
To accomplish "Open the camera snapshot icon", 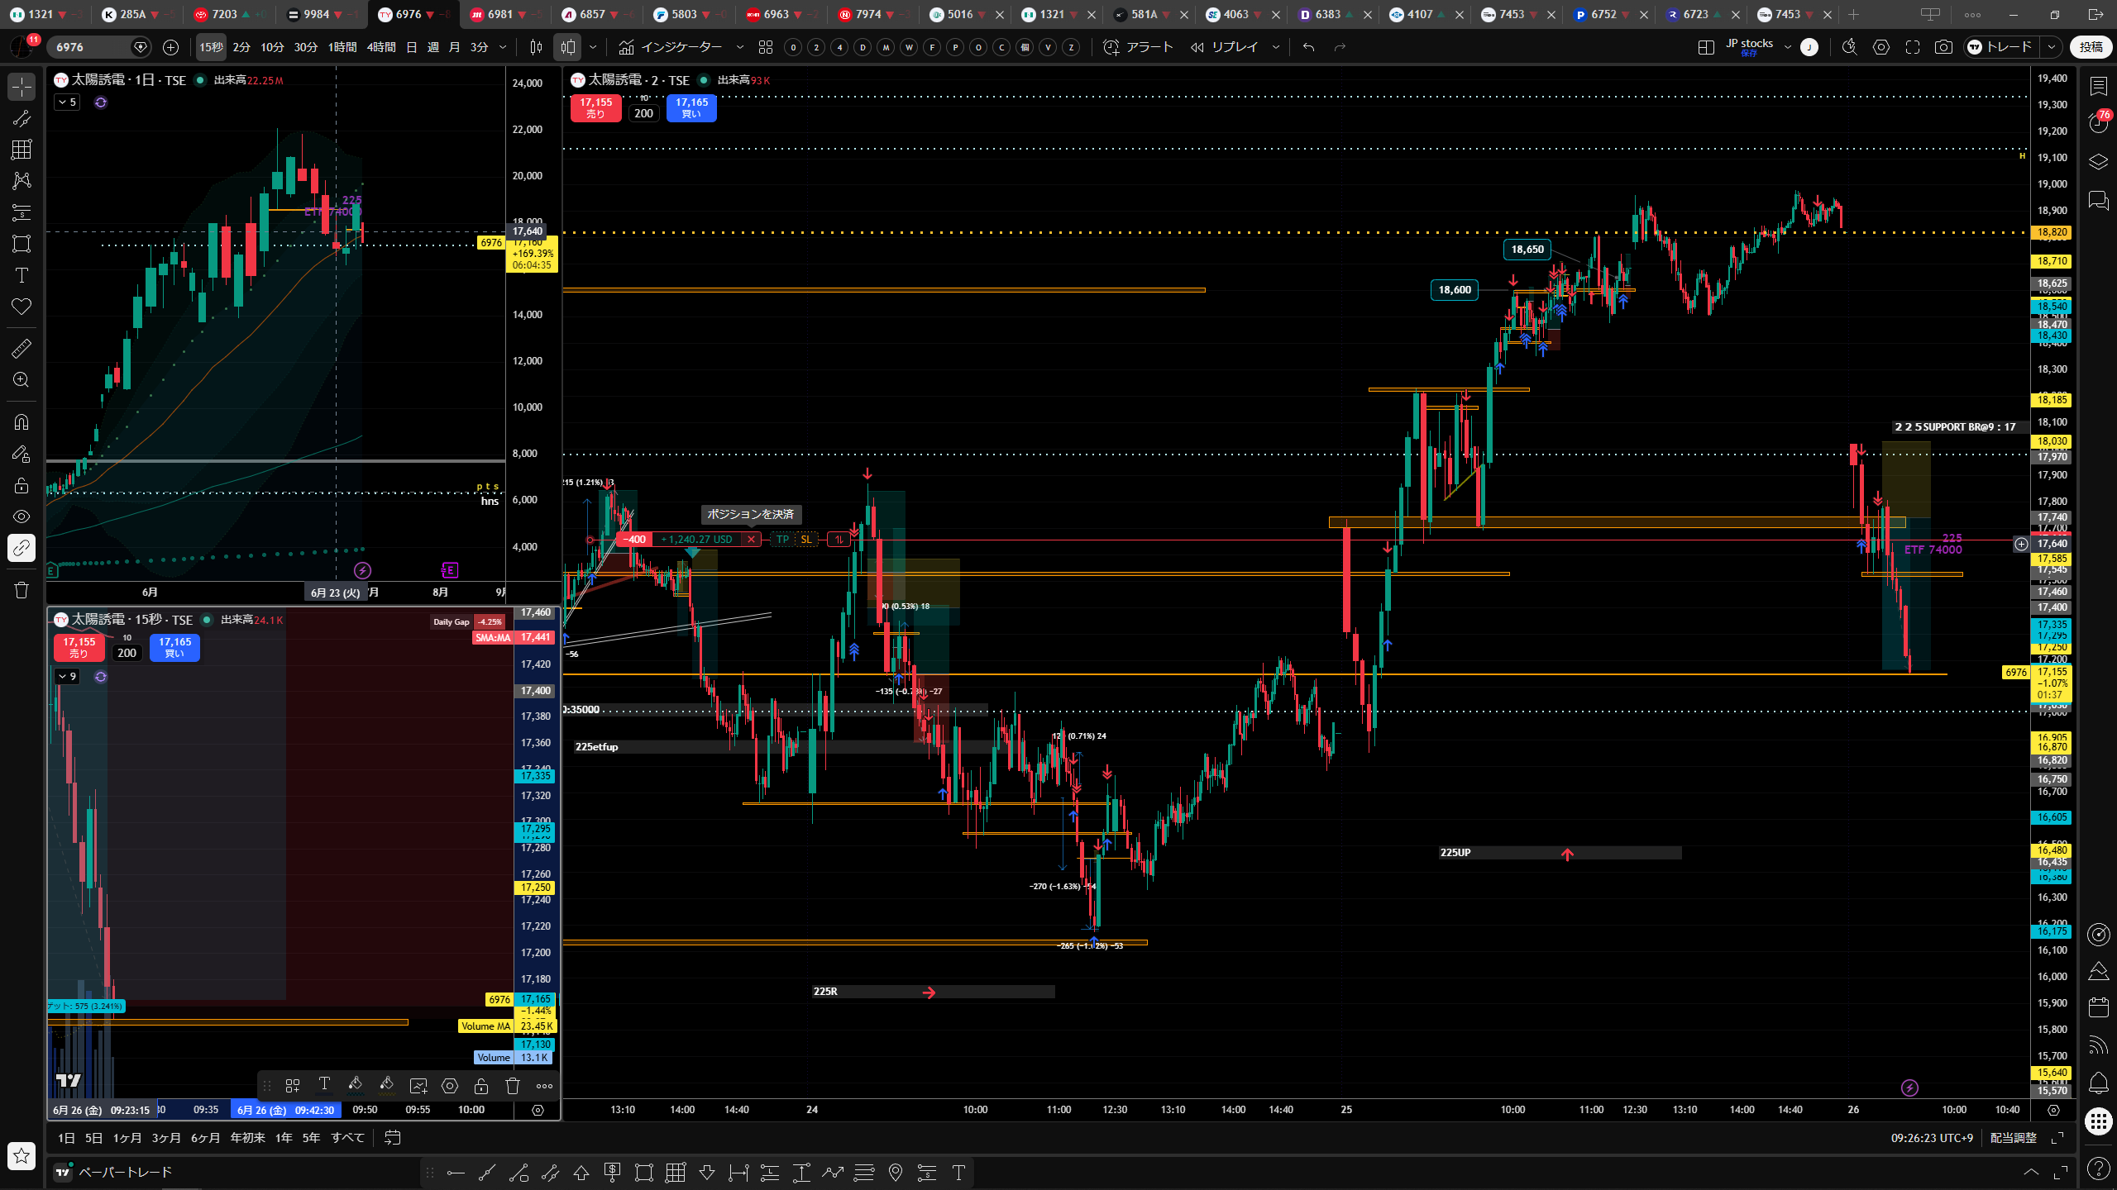I will click(x=1943, y=47).
